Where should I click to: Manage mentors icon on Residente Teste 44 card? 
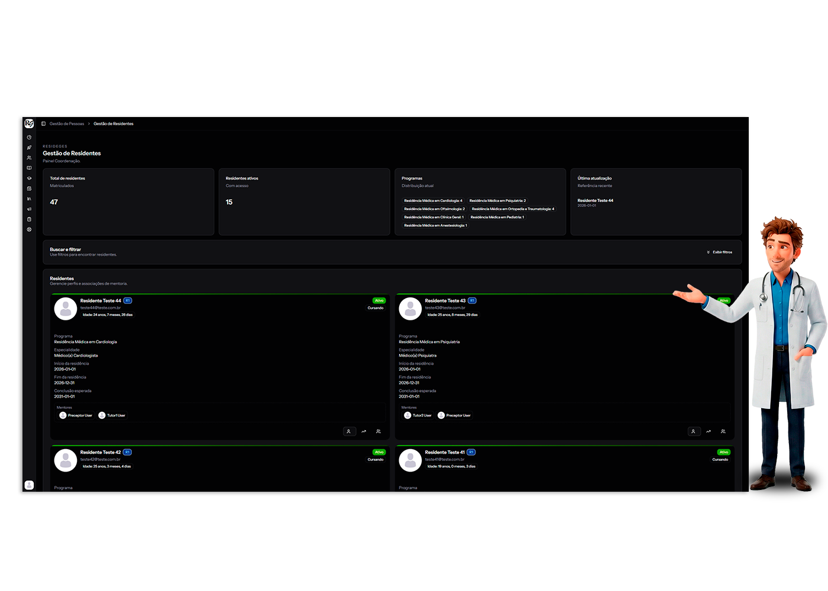coord(379,431)
